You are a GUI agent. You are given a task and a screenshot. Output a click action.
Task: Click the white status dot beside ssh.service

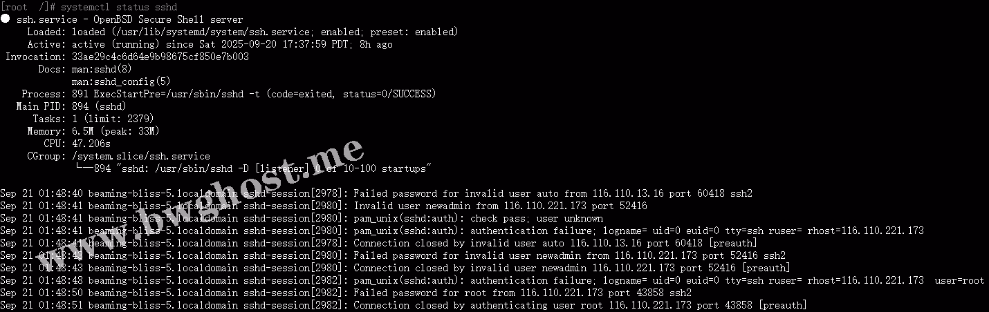click(x=6, y=20)
